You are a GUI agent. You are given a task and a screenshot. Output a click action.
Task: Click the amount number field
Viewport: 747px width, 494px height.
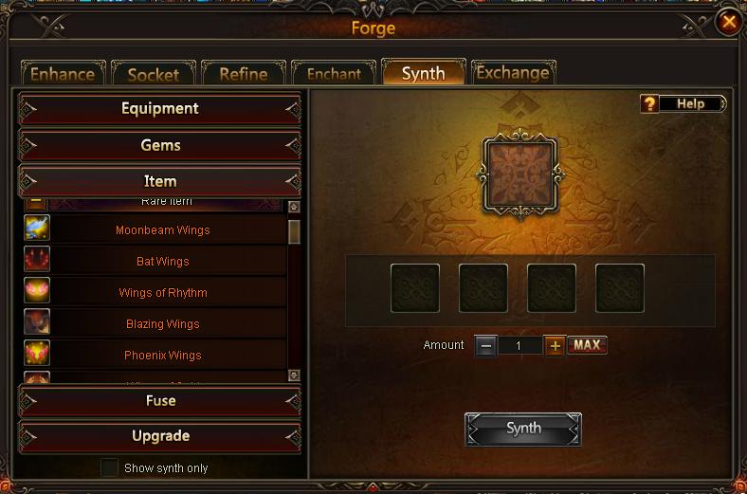519,345
